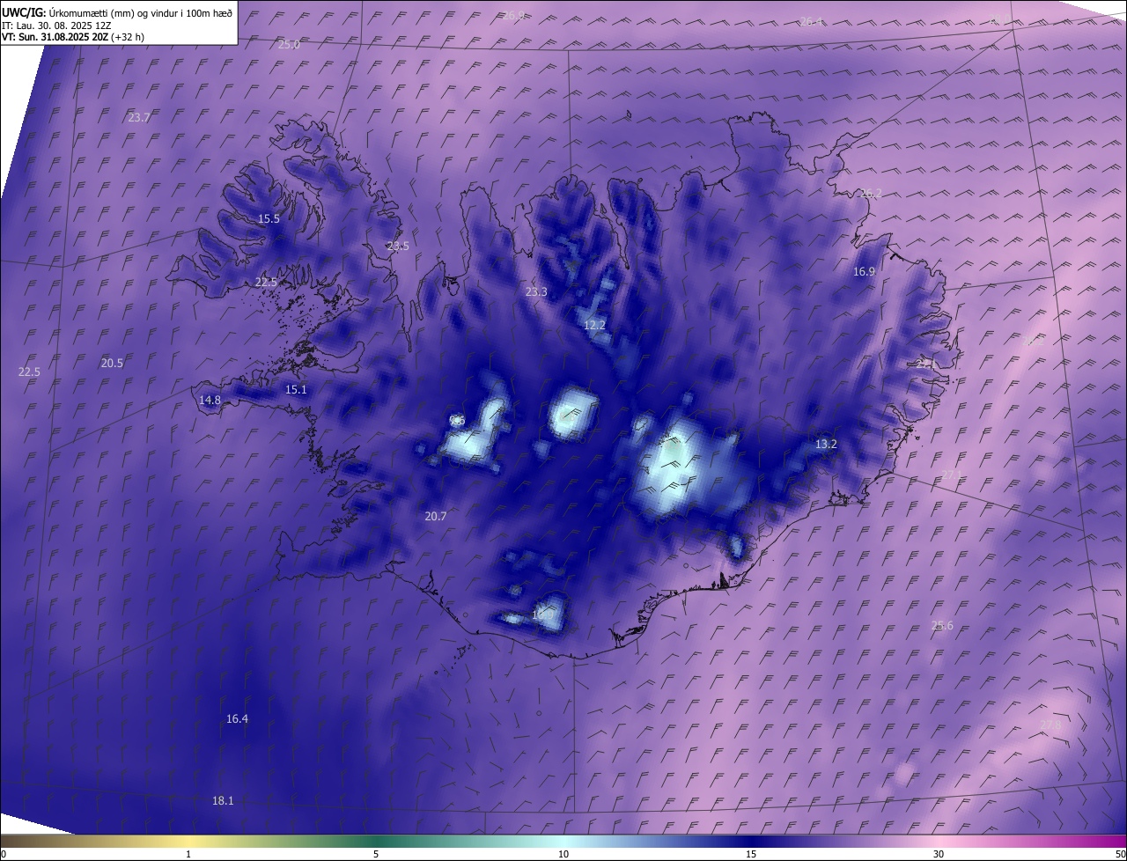
Task: Click the colour scale tick label 30
Action: click(939, 854)
